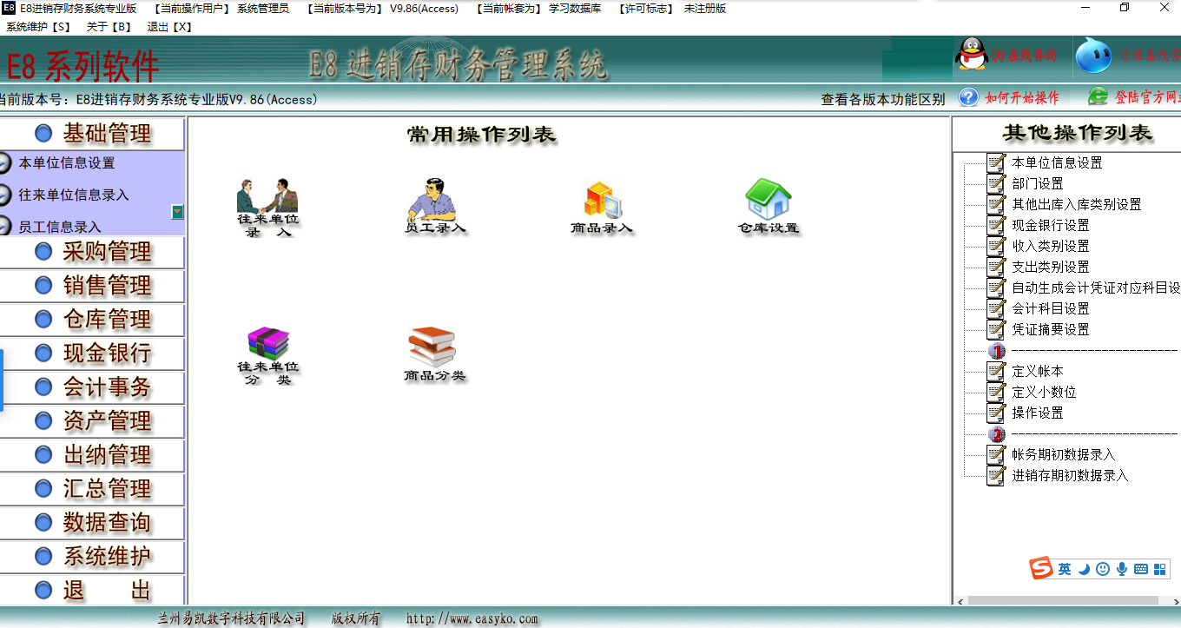
Task: Click 本单位信息设置 in the left sidebar
Action: tap(67, 162)
